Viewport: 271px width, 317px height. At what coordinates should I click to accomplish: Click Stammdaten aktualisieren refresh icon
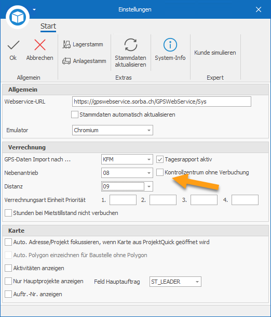click(131, 45)
